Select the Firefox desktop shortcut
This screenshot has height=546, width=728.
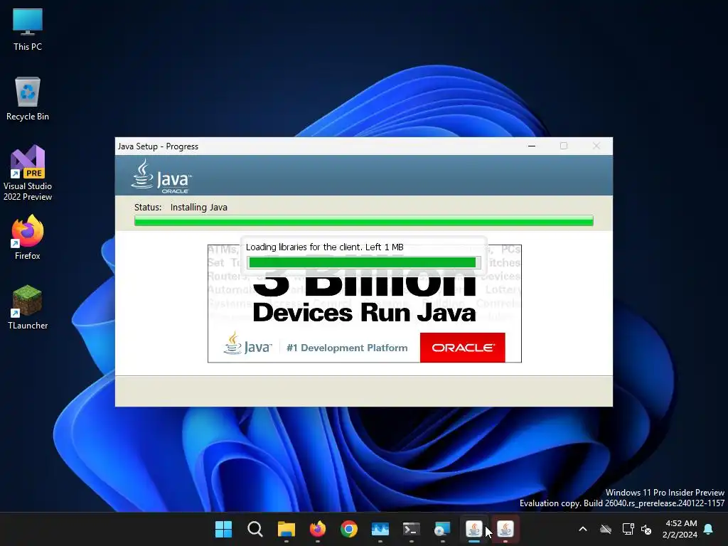point(28,237)
